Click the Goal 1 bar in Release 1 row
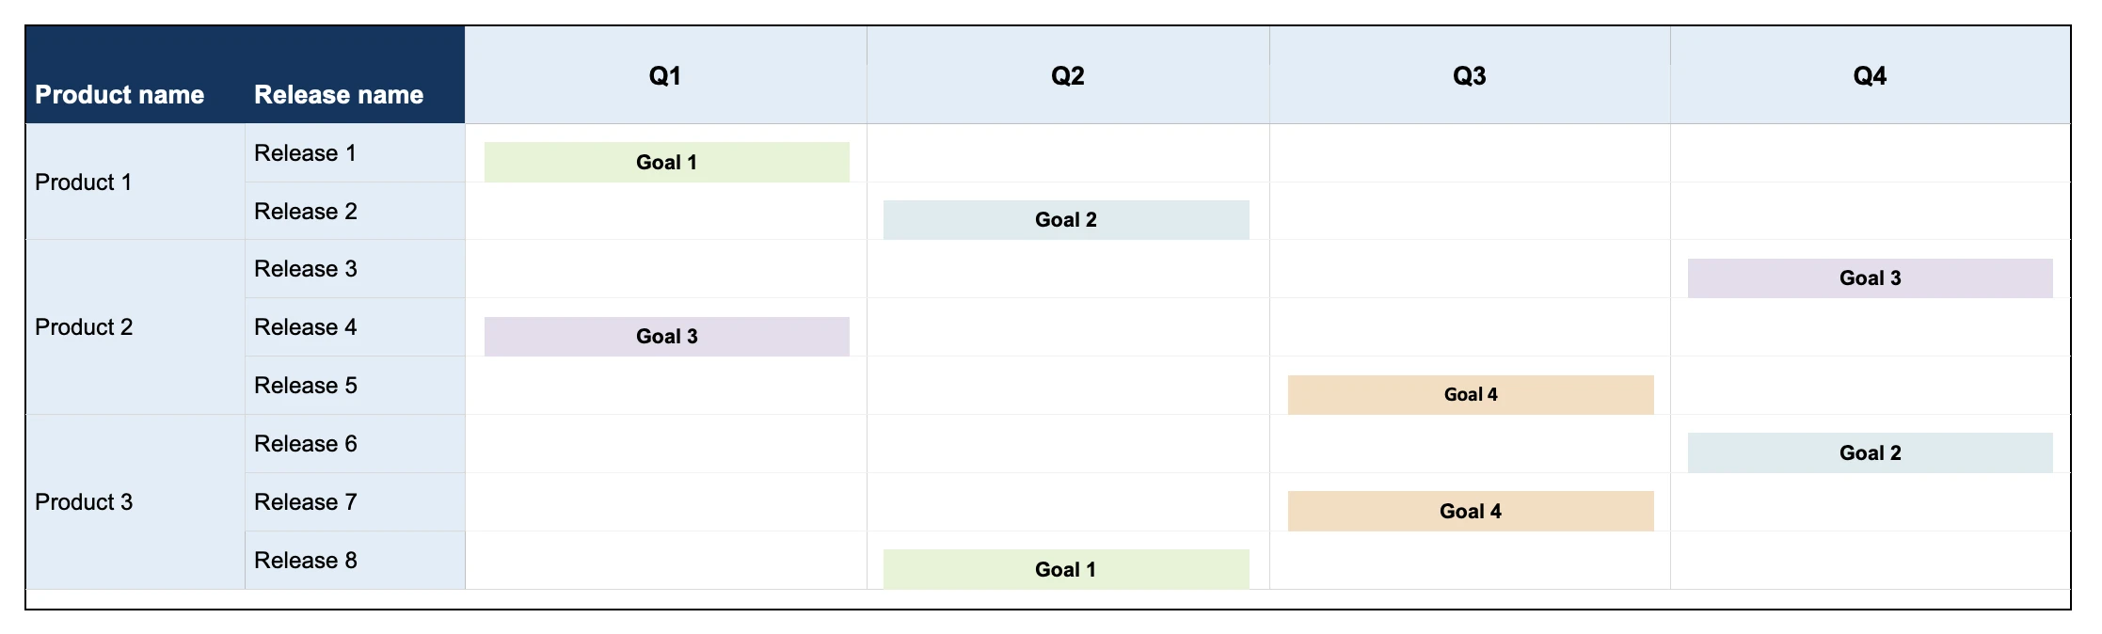The height and width of the screenshot is (634, 2102). [667, 162]
